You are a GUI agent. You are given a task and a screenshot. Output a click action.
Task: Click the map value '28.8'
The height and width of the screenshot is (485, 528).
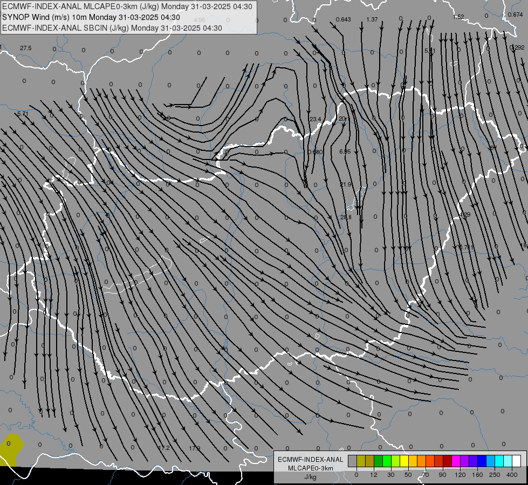[x=346, y=217]
